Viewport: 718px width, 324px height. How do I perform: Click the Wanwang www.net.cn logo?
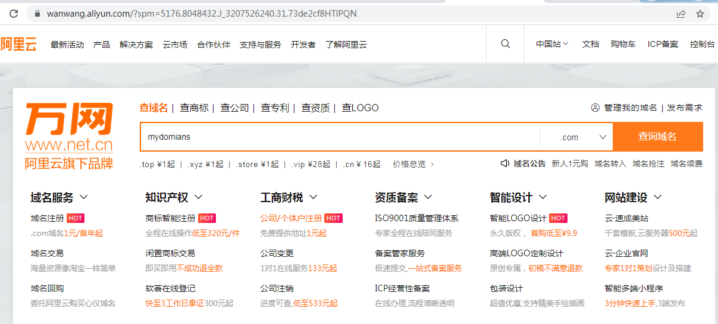point(68,136)
